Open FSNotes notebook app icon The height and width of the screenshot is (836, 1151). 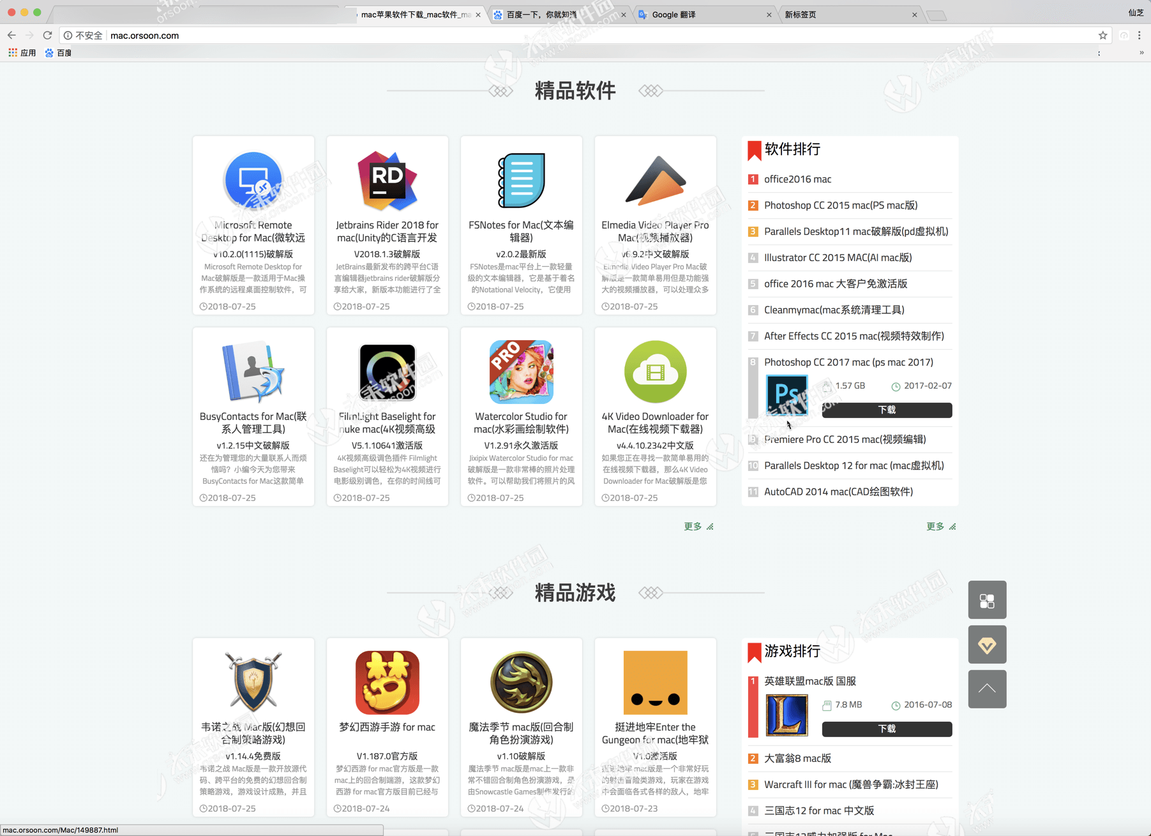522,181
